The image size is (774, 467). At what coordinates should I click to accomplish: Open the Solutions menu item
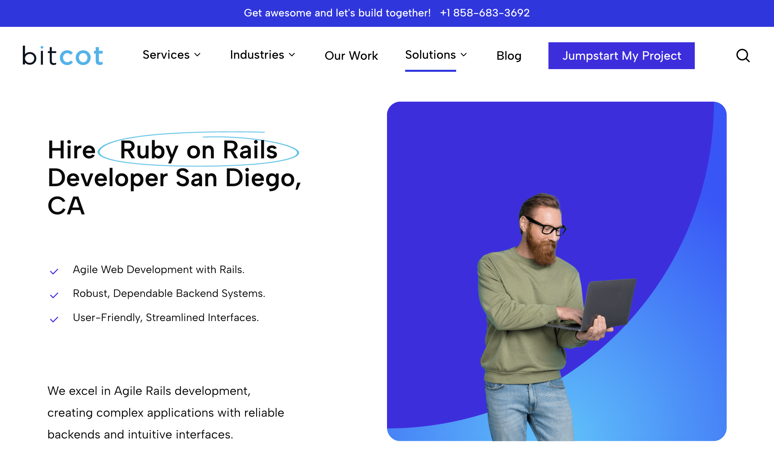click(430, 55)
